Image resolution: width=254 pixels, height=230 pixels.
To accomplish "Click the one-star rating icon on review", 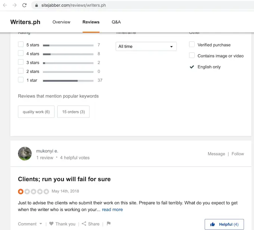I will [x=21, y=191].
